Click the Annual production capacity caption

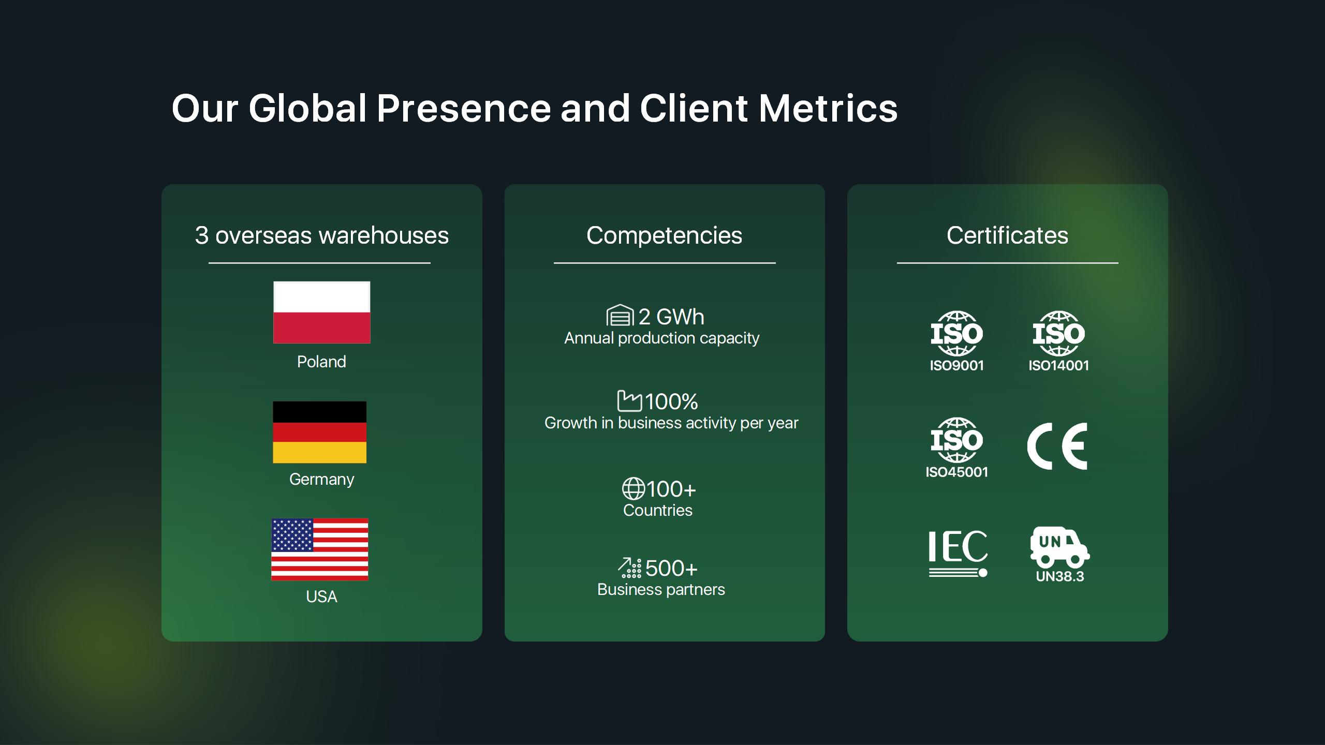[x=661, y=338]
